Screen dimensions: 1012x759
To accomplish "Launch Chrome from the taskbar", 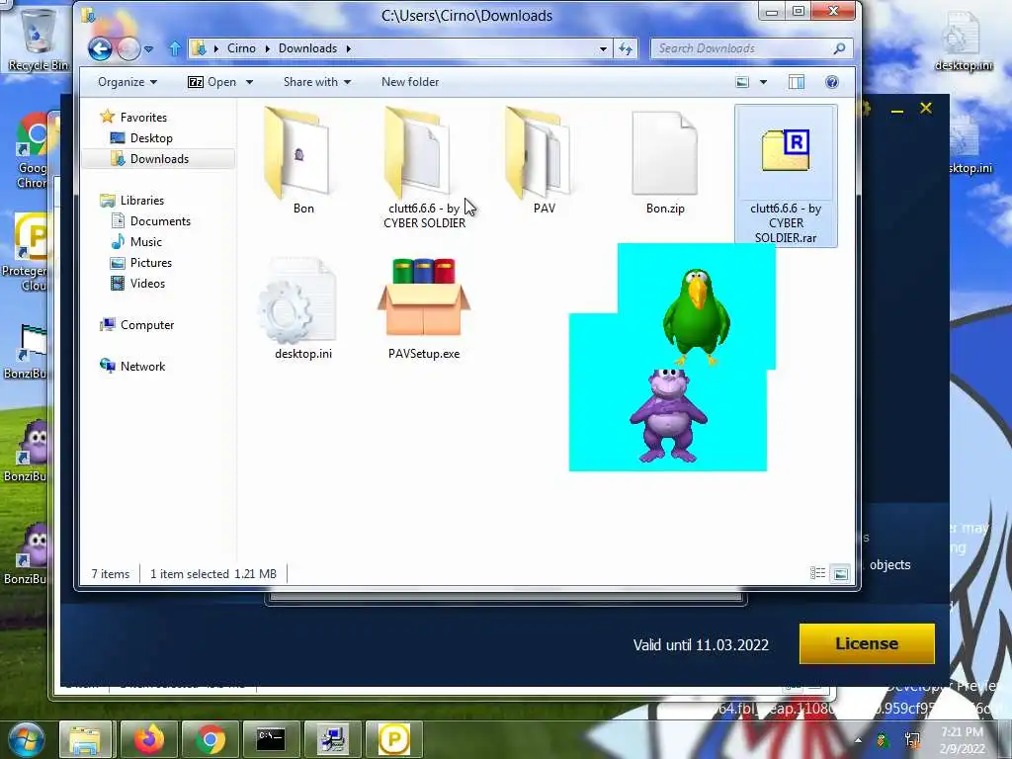I will 210,739.
